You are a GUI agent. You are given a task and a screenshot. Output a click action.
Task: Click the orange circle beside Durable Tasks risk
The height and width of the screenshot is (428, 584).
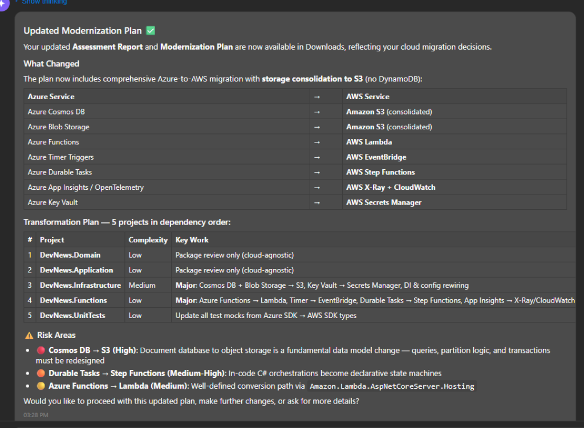pos(41,373)
